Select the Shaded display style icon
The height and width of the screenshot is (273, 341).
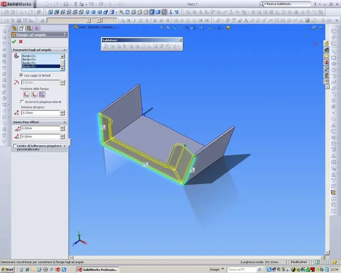[x=158, y=12]
